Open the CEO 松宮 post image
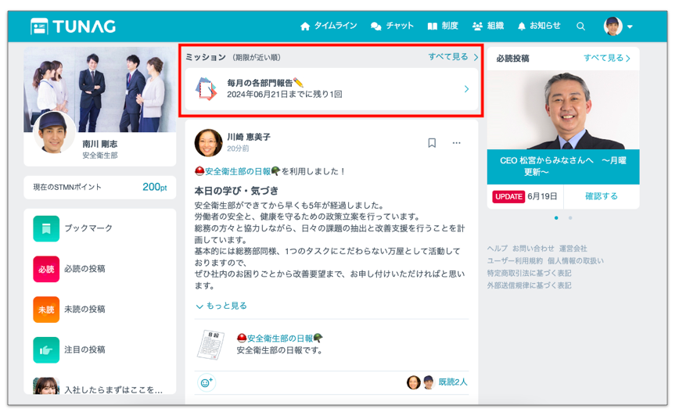 coord(563,110)
